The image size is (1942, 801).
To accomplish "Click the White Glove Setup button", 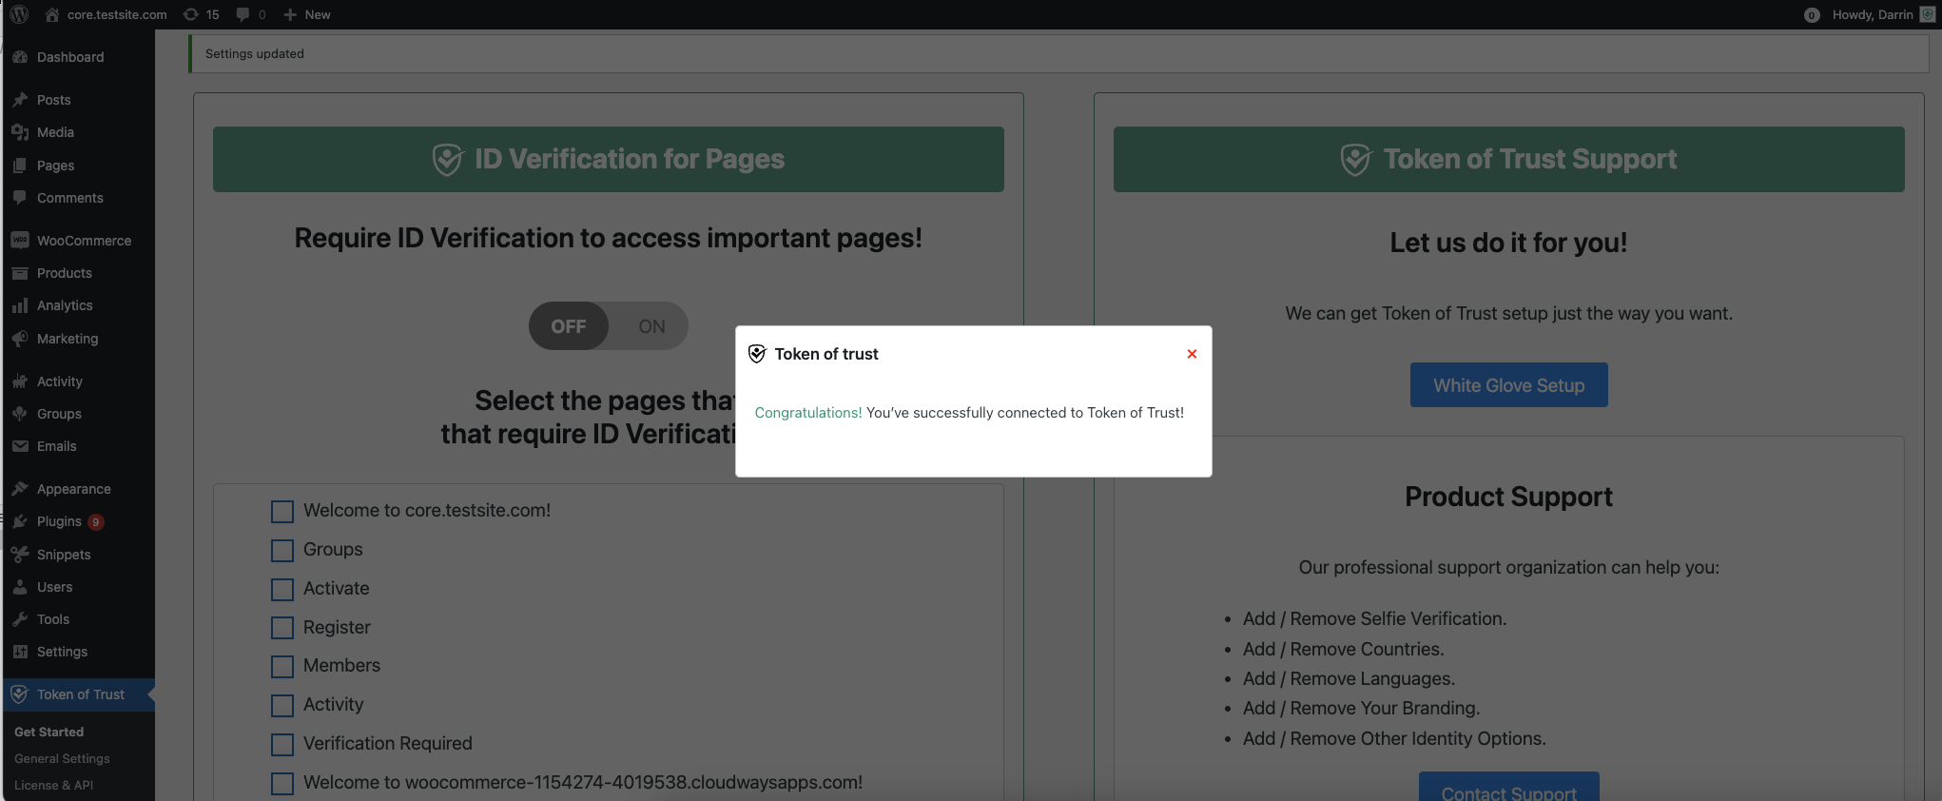I will tap(1508, 385).
